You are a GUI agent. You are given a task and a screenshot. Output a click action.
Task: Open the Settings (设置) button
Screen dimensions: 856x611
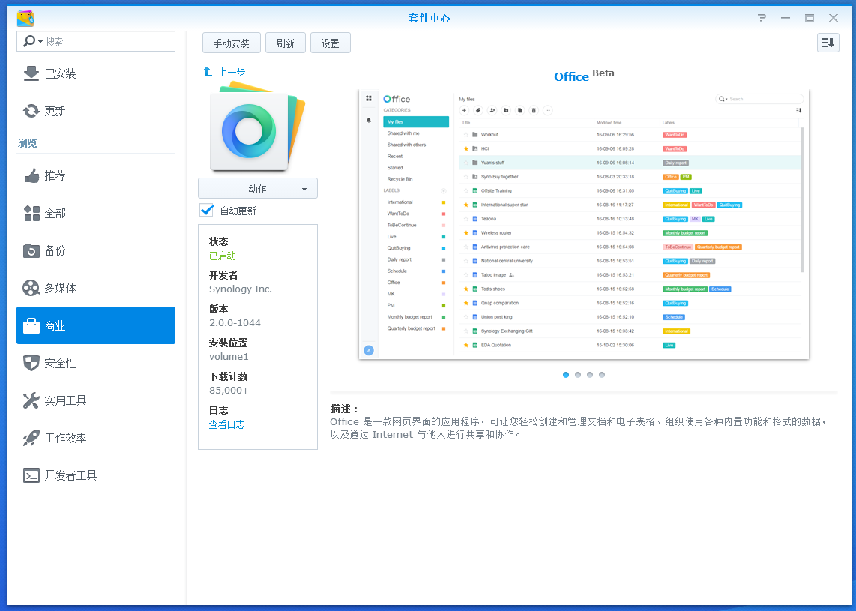tap(331, 43)
